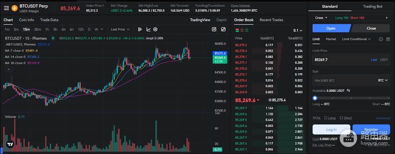395x154 pixels.
Task: Click the Log In button
Action: click(331, 130)
